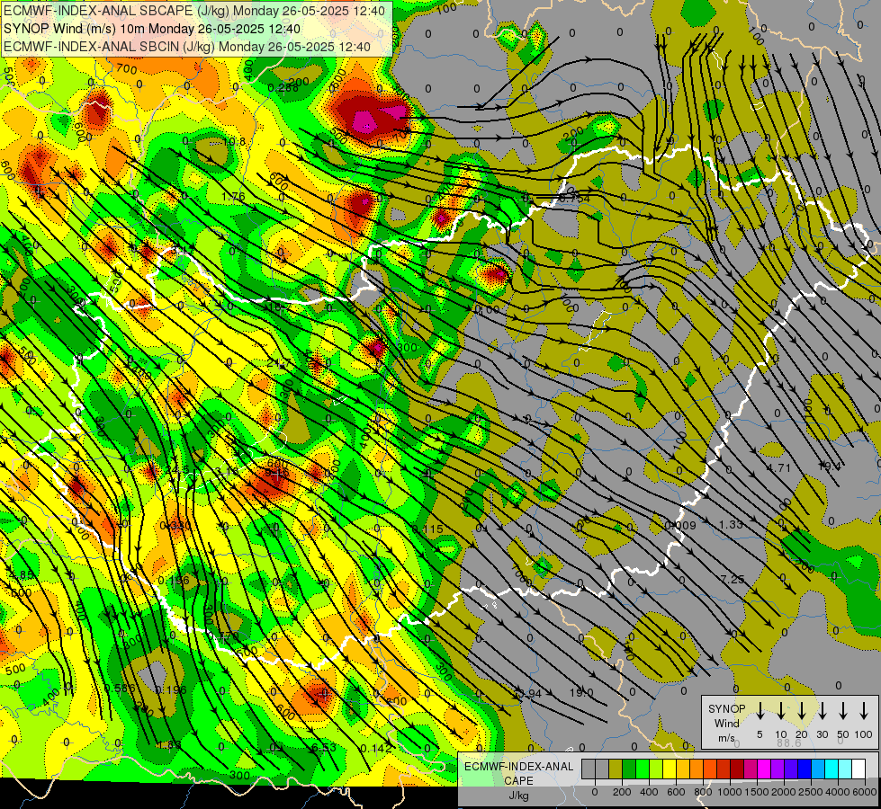Click the '1.33' value on the map
The image size is (881, 809).
click(731, 524)
